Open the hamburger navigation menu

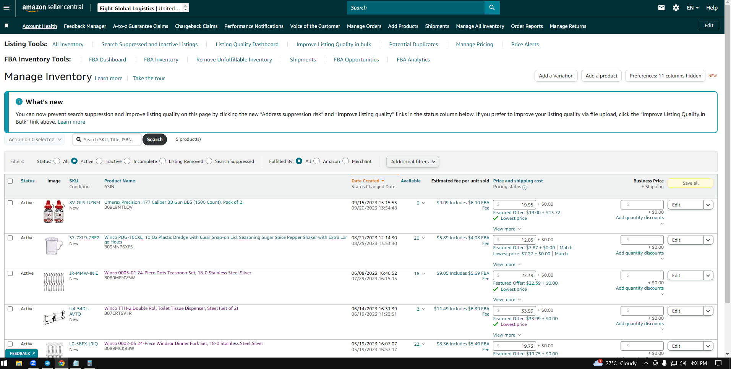6,8
